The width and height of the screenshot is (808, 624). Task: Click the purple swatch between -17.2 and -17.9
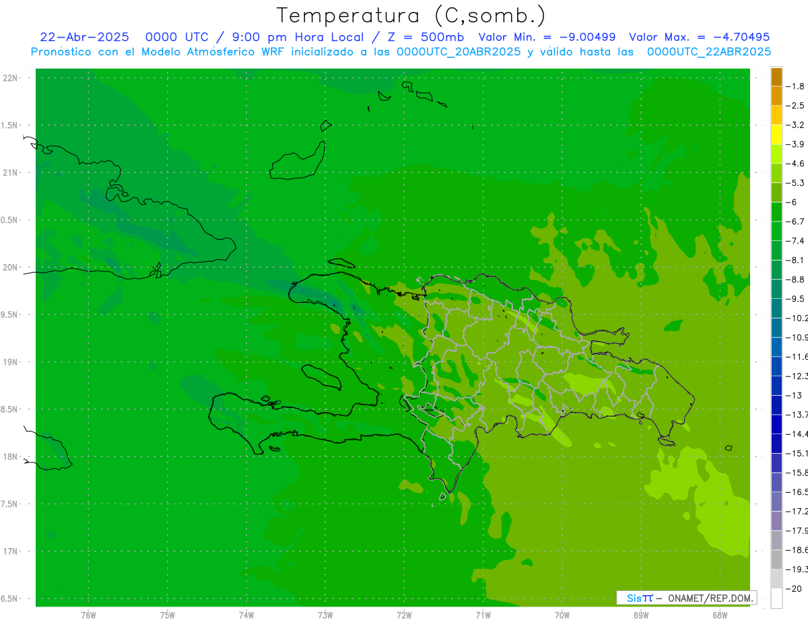coord(776,520)
